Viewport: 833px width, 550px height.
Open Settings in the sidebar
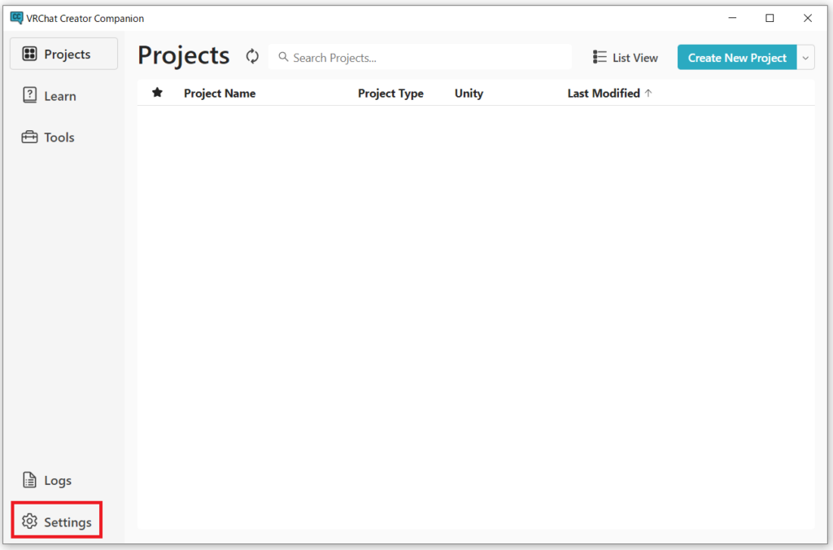coord(57,522)
